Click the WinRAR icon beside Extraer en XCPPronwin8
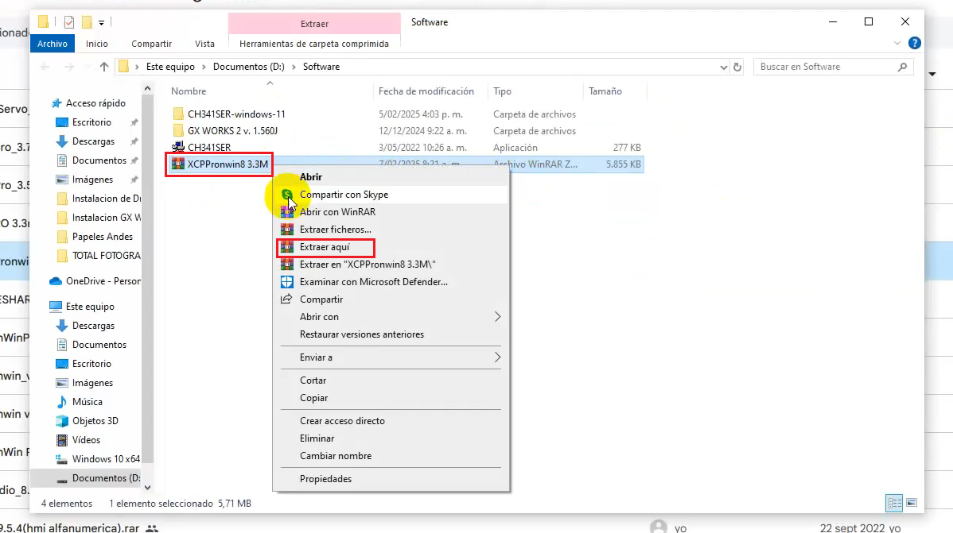 (x=286, y=265)
